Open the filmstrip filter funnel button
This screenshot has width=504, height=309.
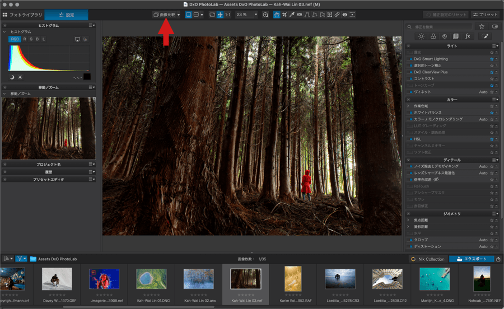pyautogui.click(x=21, y=259)
